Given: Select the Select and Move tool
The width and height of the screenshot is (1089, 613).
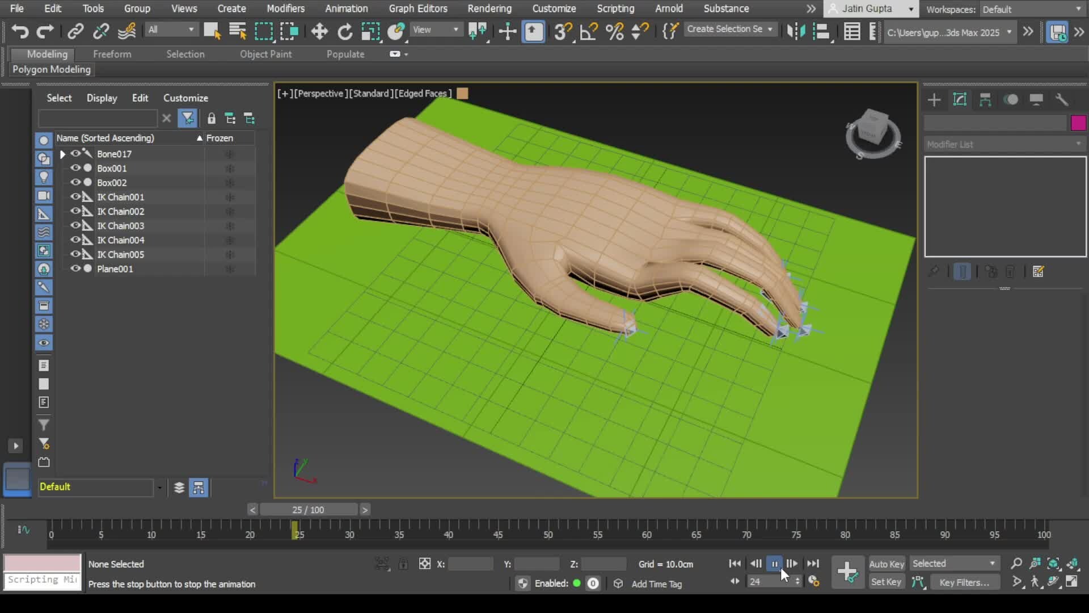Looking at the screenshot, I should (x=319, y=32).
